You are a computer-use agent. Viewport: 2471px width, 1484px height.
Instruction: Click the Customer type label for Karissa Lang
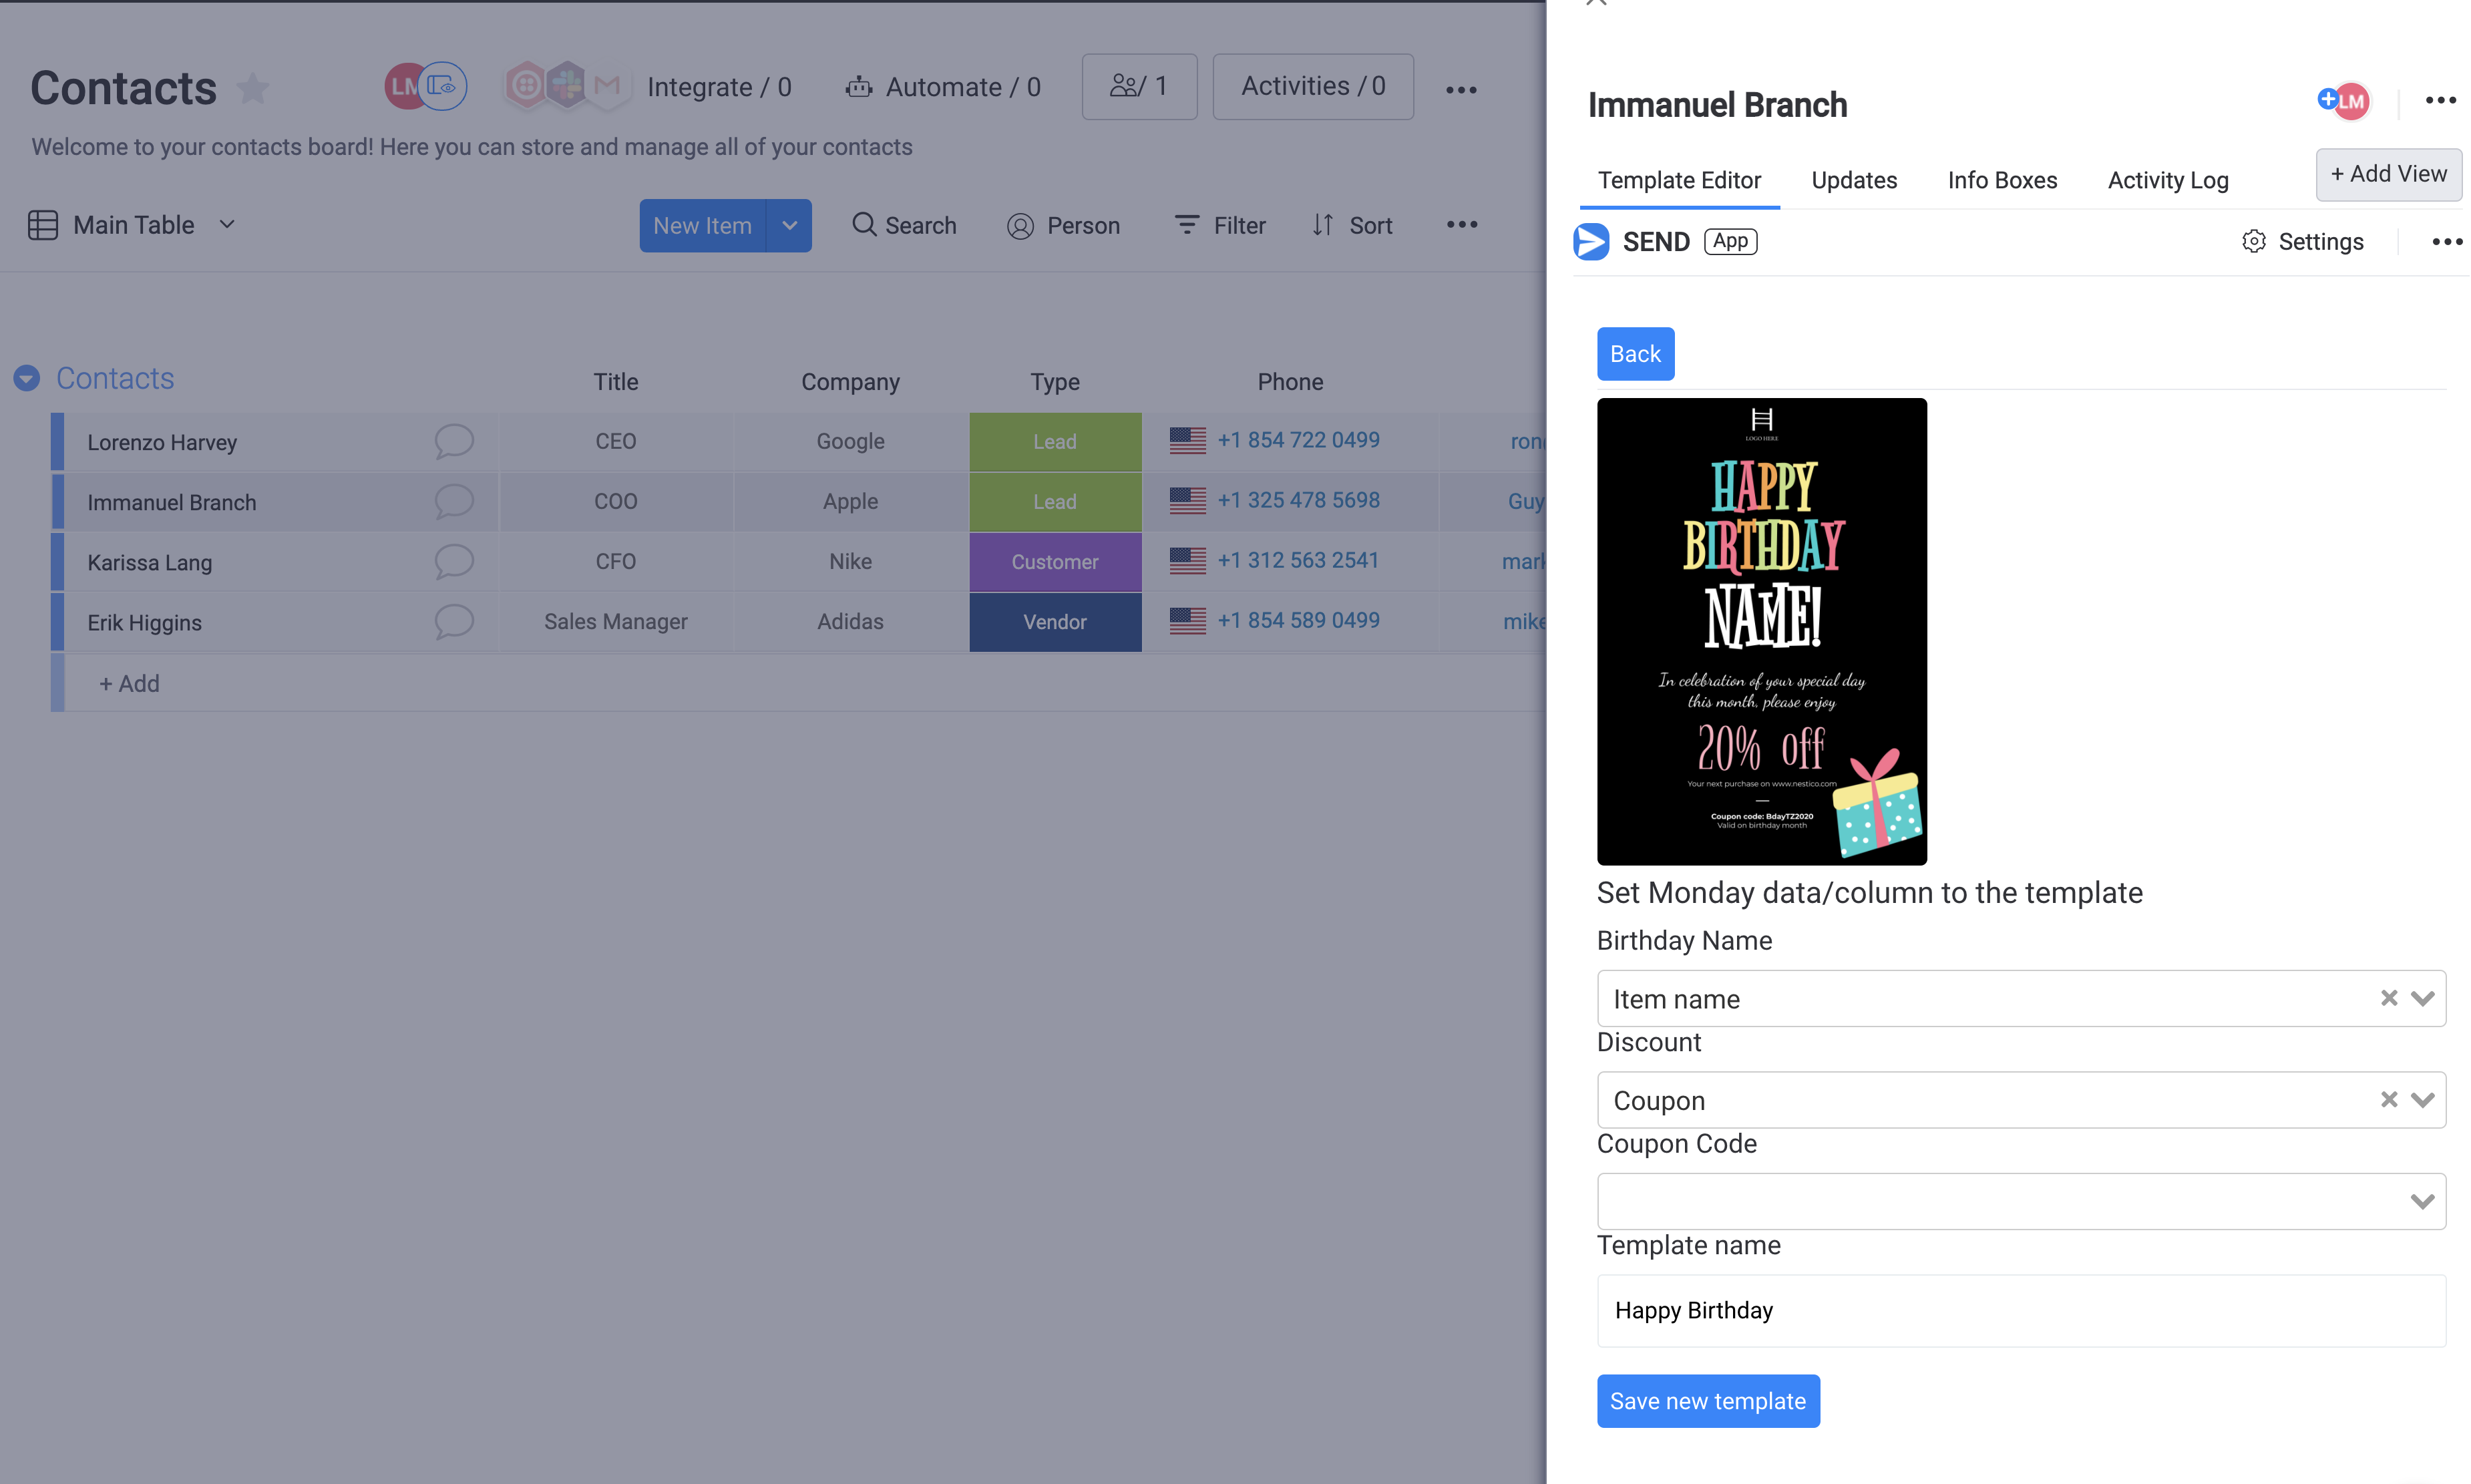click(x=1054, y=562)
